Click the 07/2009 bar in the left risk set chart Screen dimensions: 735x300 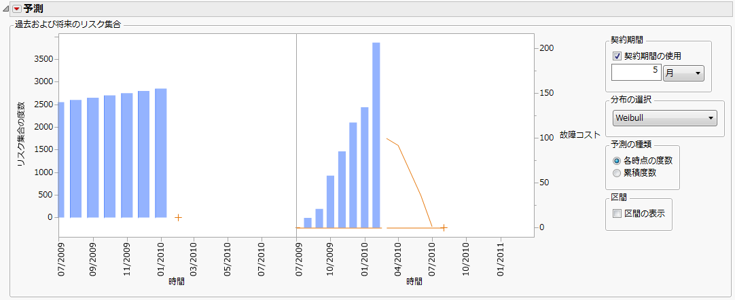pyautogui.click(x=61, y=160)
